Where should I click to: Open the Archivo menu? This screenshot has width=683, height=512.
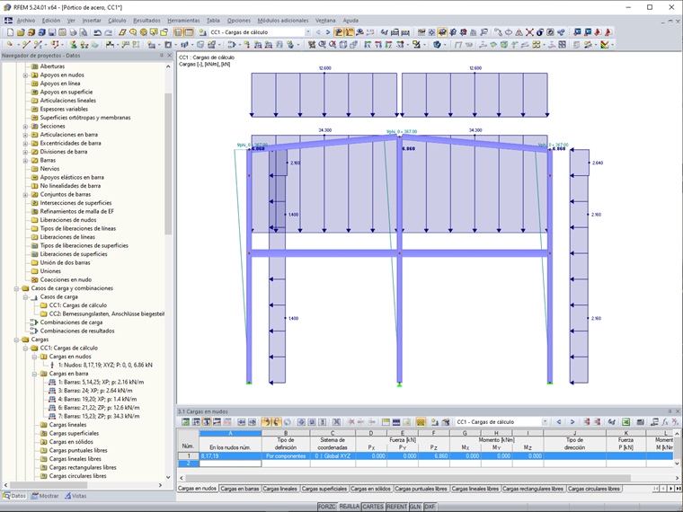26,21
